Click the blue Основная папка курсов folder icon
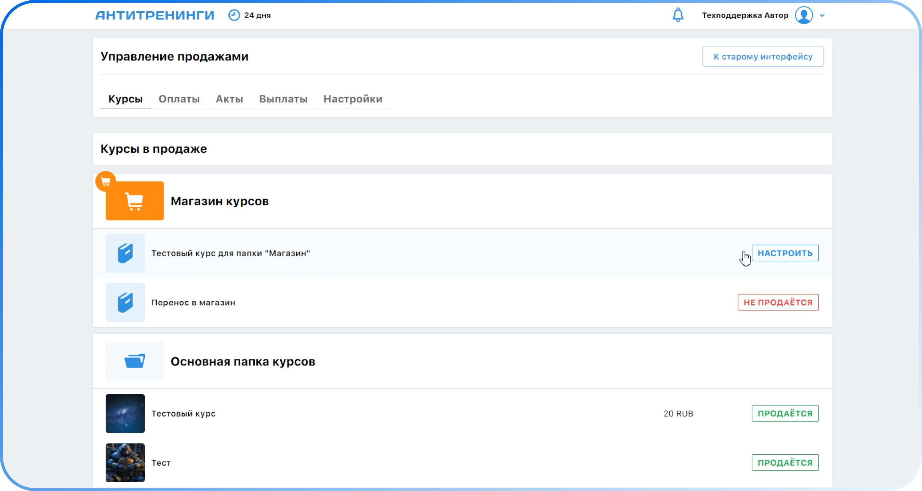922x491 pixels. pyautogui.click(x=135, y=361)
